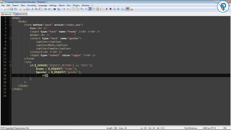Click line number 24 in the margin
The height and width of the screenshot is (130, 231).
[5, 96]
